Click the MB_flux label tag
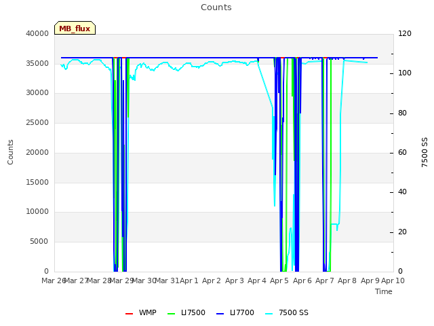The width and height of the screenshot is (434, 326). (x=75, y=28)
